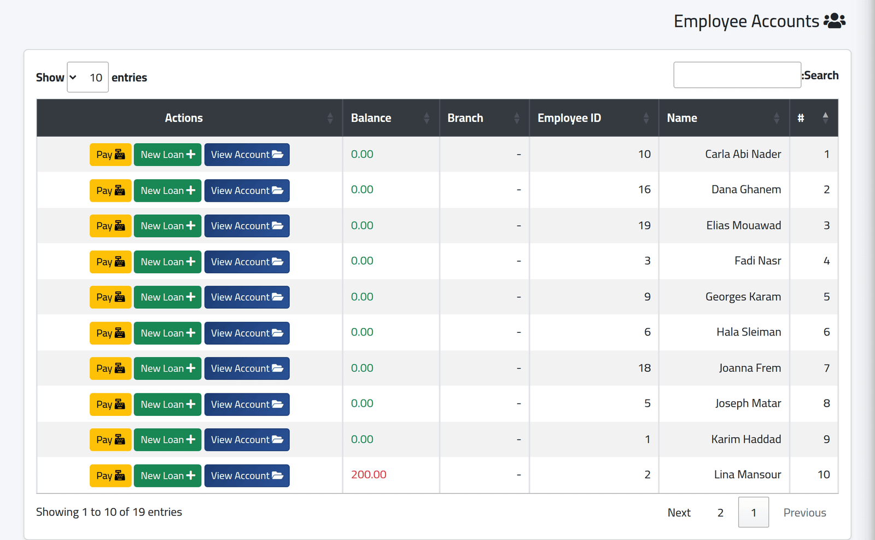Sort table by Branch column arrows

[517, 118]
